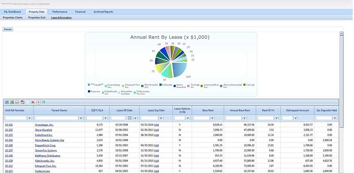The height and width of the screenshot is (173, 354).
Task: Sort by Lease Exp Date column header
Action: [x=156, y=110]
